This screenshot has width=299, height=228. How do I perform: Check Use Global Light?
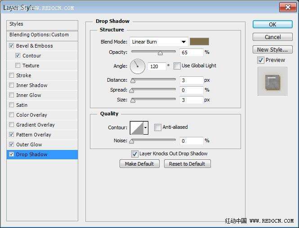(177, 66)
